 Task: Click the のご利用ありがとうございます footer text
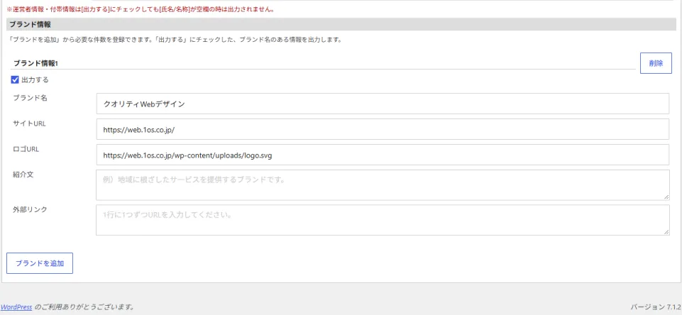tap(84, 307)
